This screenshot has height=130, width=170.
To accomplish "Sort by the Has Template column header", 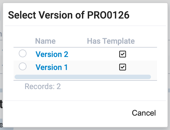I will pos(111,41).
